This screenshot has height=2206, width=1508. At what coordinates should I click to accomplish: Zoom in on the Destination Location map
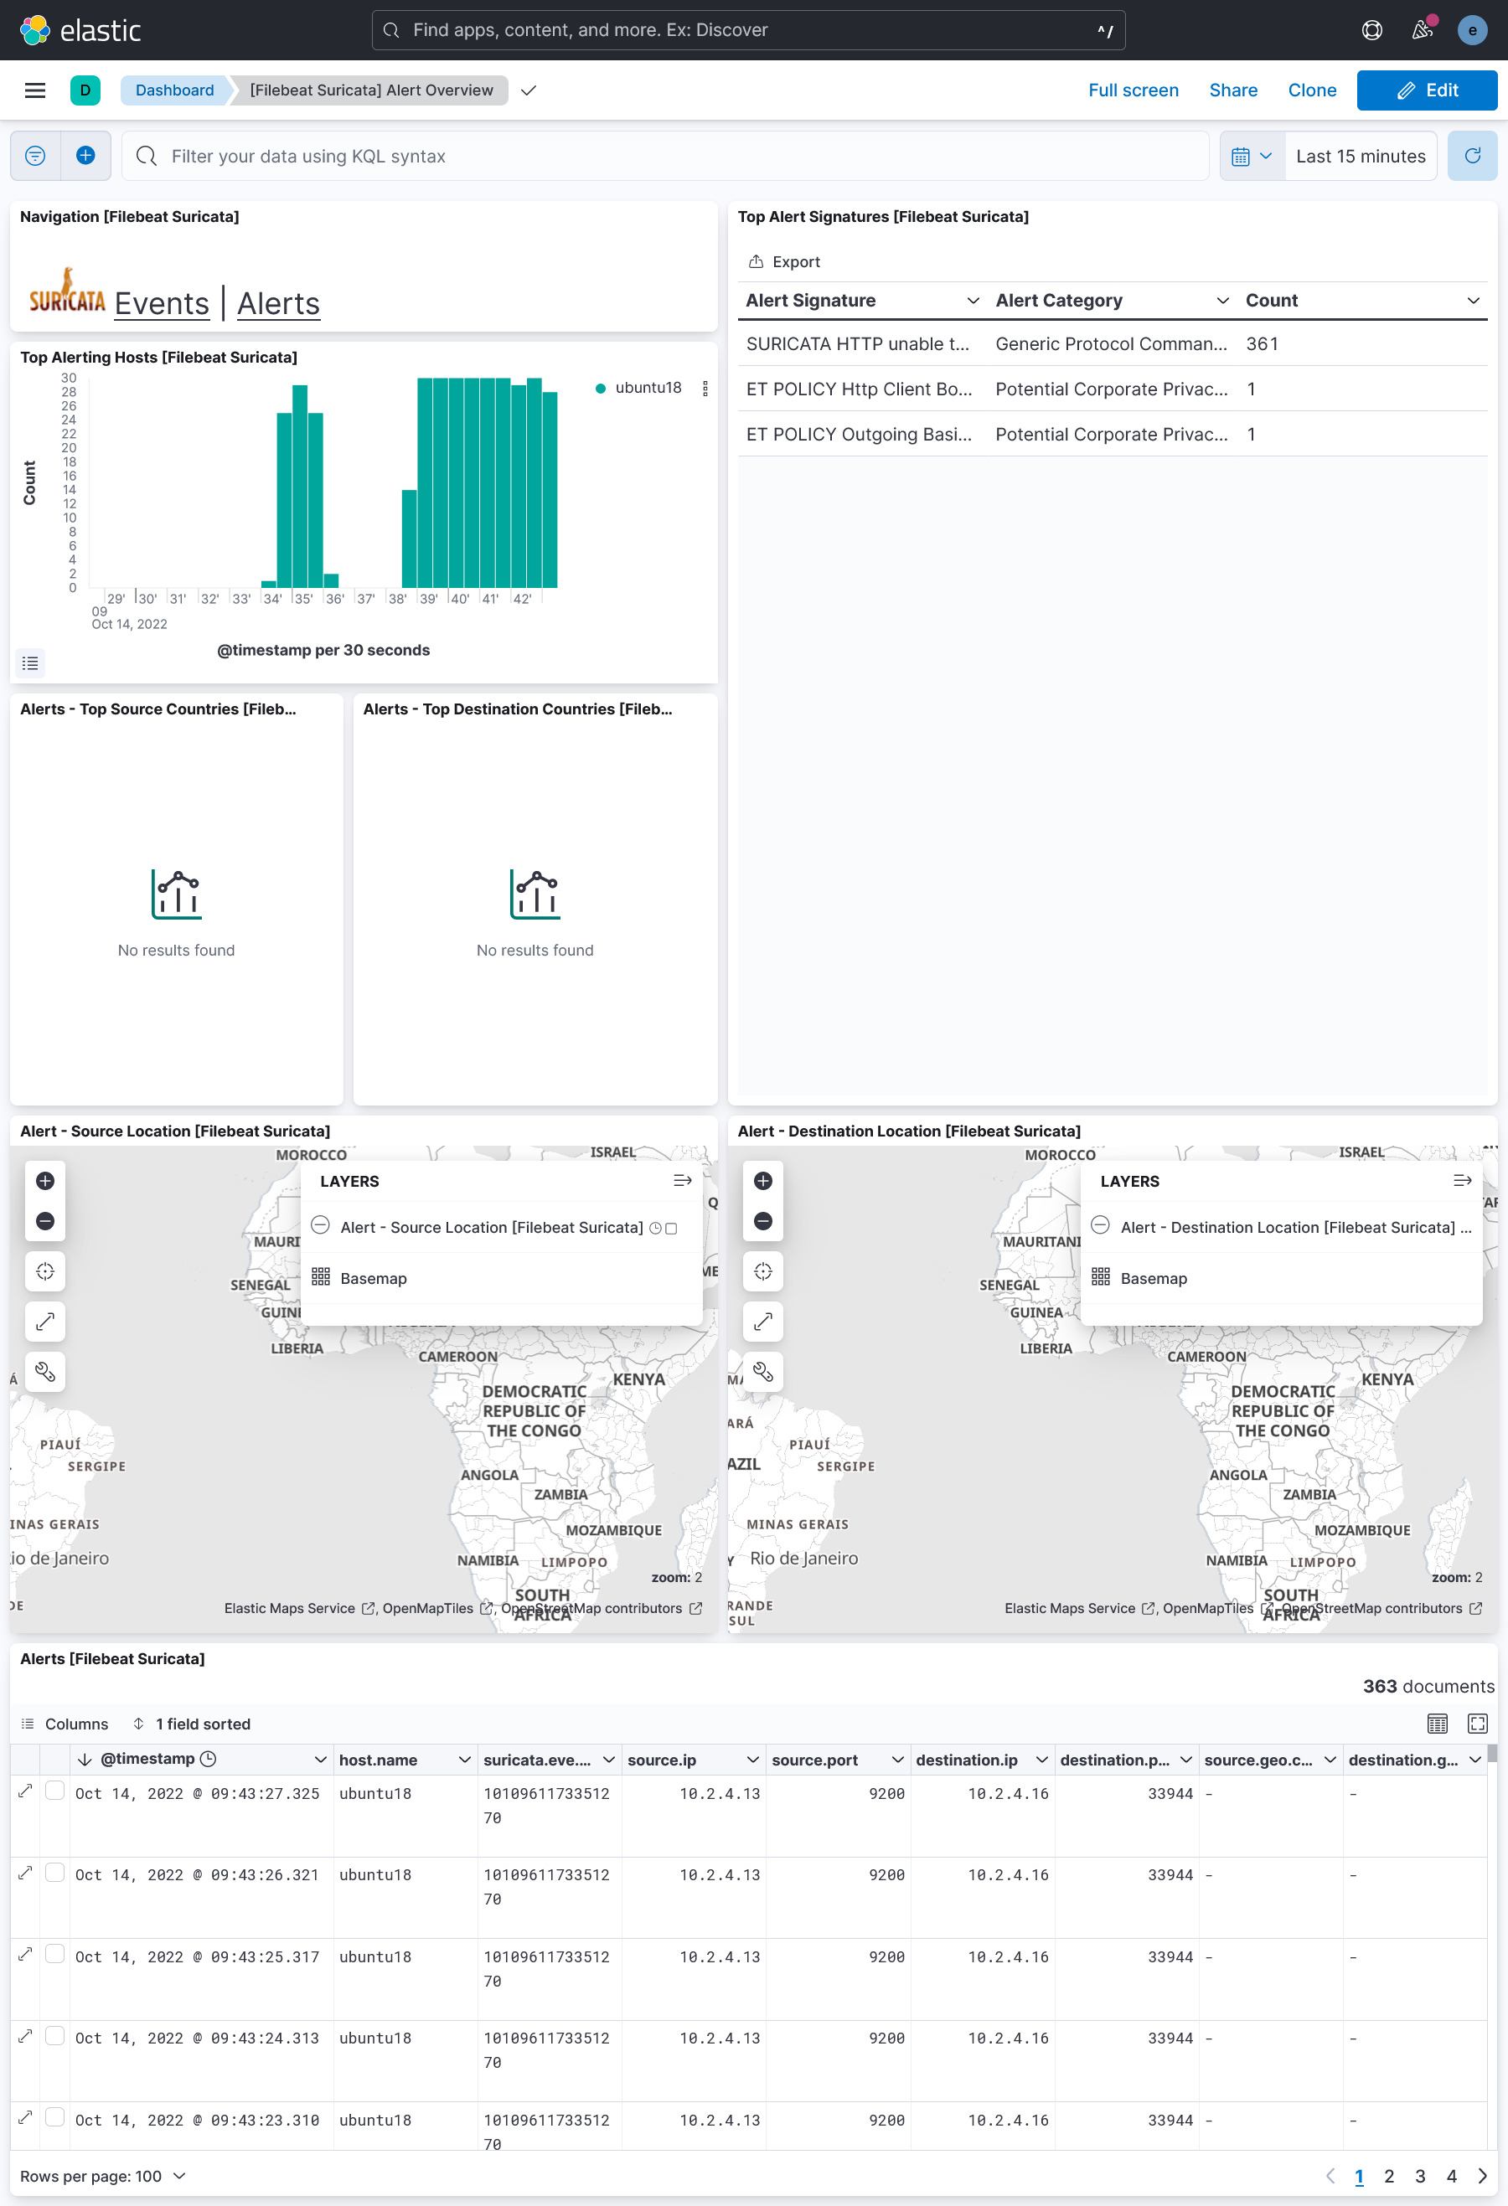762,1181
